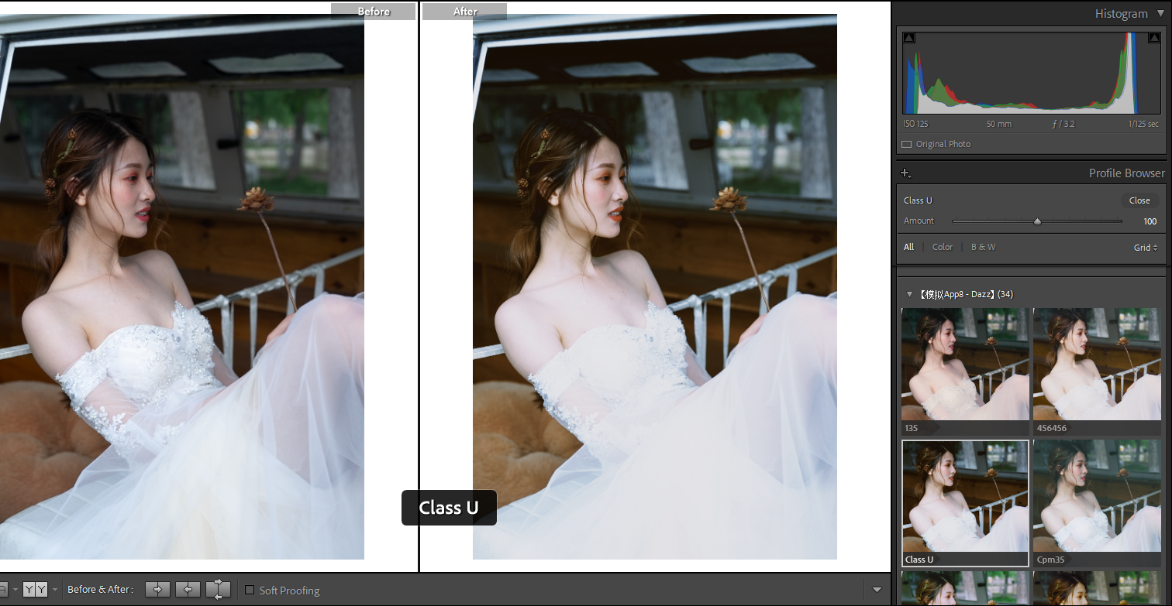Filter profiles by Color
1172x606 pixels.
click(x=942, y=247)
